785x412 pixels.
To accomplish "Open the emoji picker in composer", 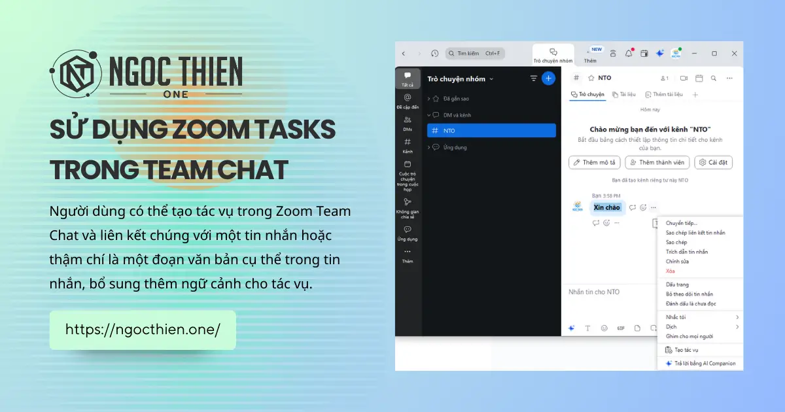I will pos(604,328).
